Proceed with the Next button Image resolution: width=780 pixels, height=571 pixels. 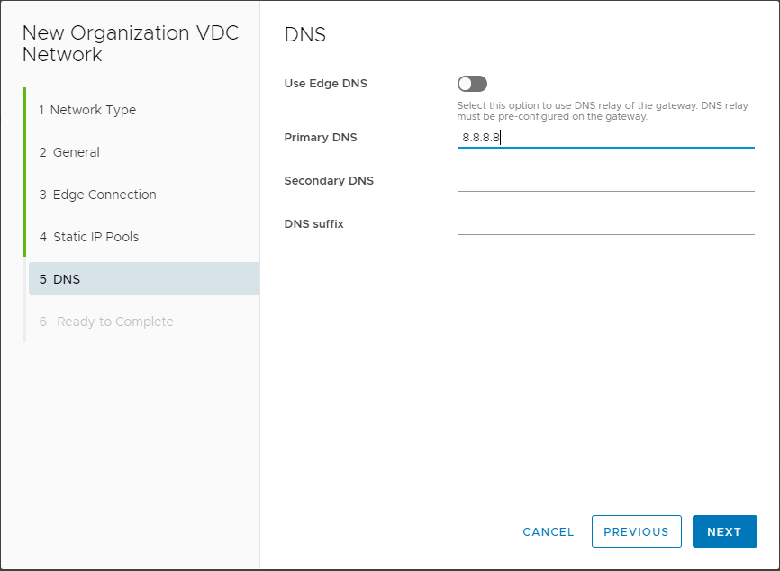click(x=725, y=531)
